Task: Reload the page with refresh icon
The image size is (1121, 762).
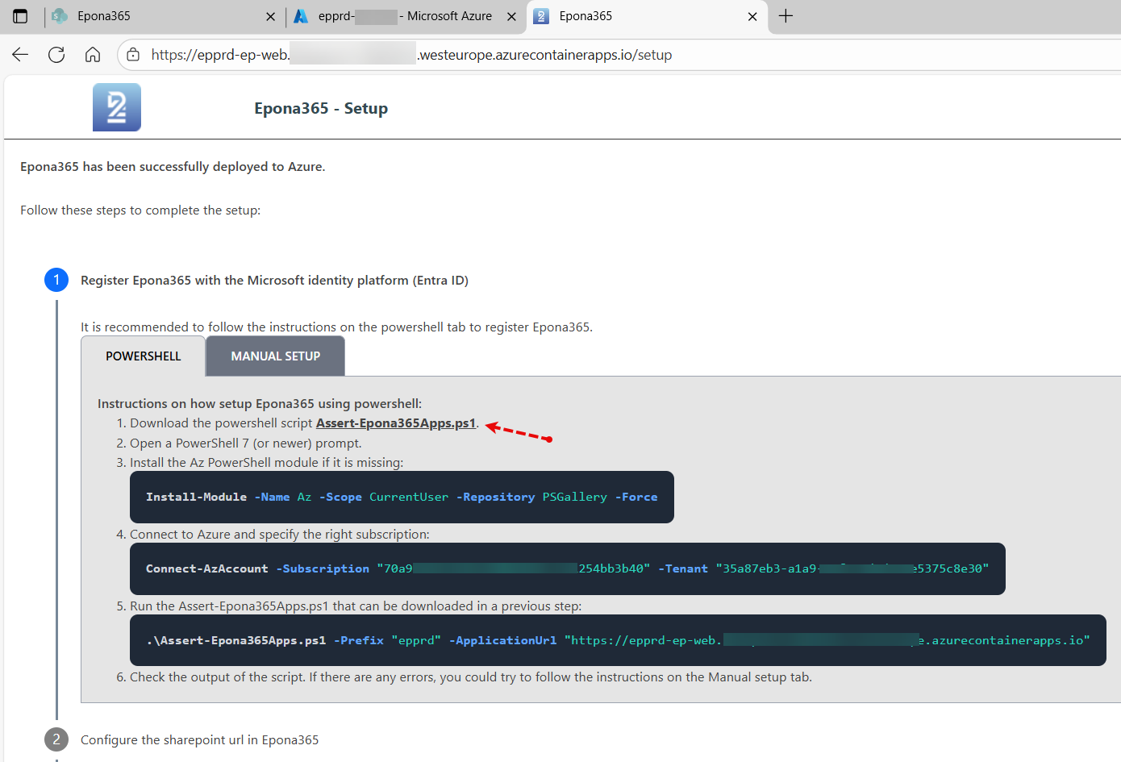Action: 56,55
